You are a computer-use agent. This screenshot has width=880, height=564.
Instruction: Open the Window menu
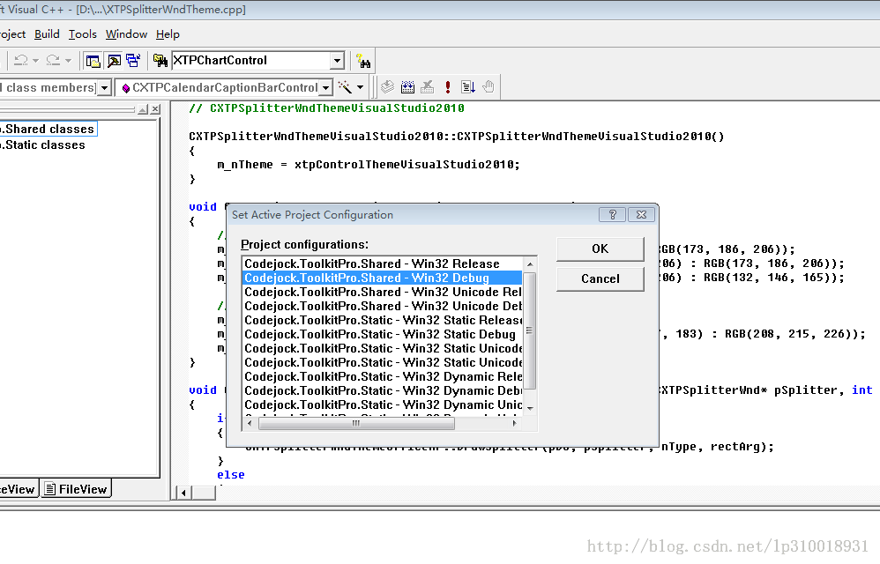coord(126,34)
